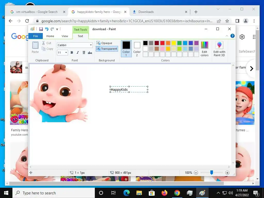This screenshot has height=198, width=264.
Task: Toggle Underline text formatting
Action: click(84, 53)
